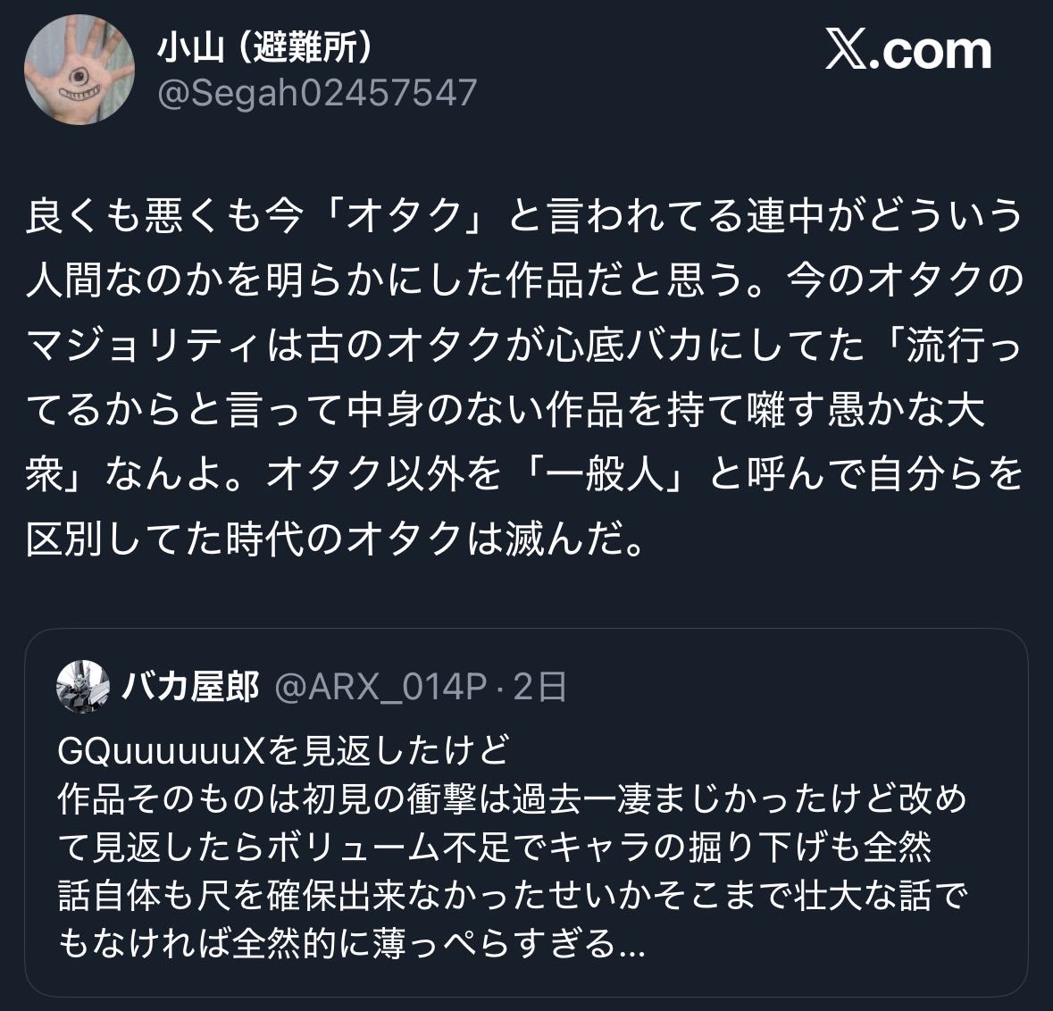Click the main post text starting 良くも悪くも

(x=523, y=377)
